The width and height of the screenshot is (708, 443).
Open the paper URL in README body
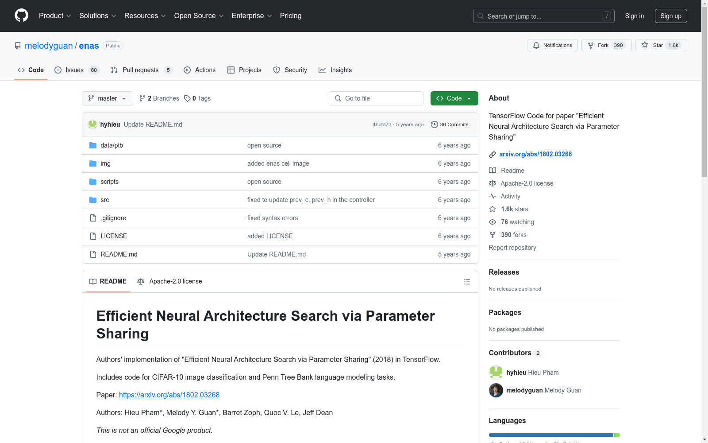coord(169,395)
